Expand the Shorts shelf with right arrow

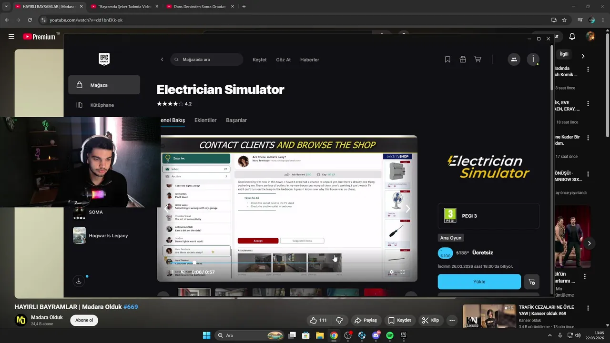pos(589,243)
